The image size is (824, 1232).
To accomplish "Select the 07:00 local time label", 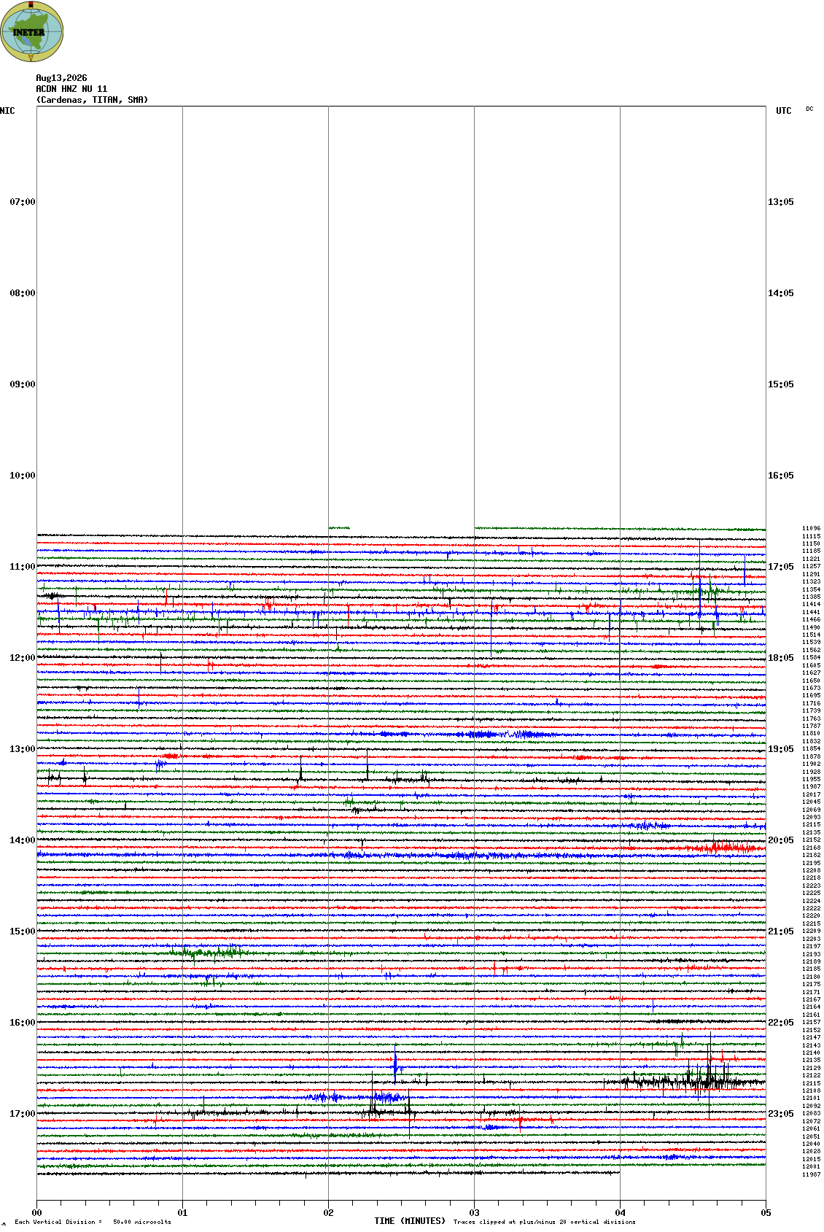I will point(23,202).
